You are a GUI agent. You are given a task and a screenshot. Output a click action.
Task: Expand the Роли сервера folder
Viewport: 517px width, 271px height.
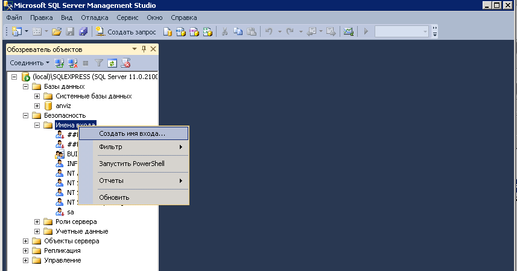coord(37,222)
